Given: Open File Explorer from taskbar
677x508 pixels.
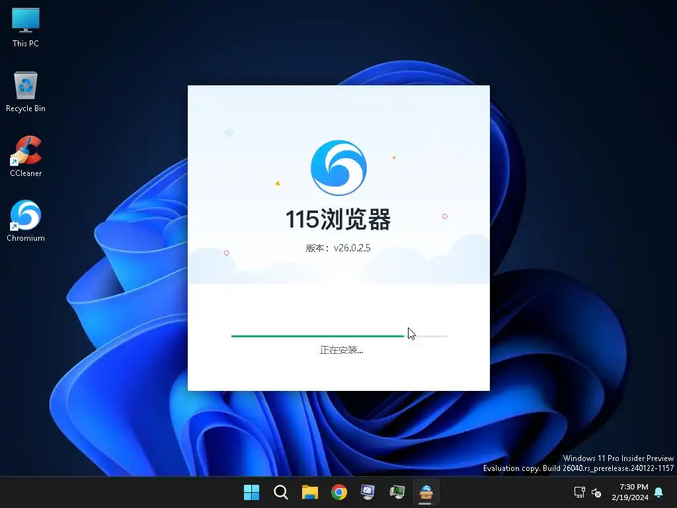Looking at the screenshot, I should coord(309,492).
